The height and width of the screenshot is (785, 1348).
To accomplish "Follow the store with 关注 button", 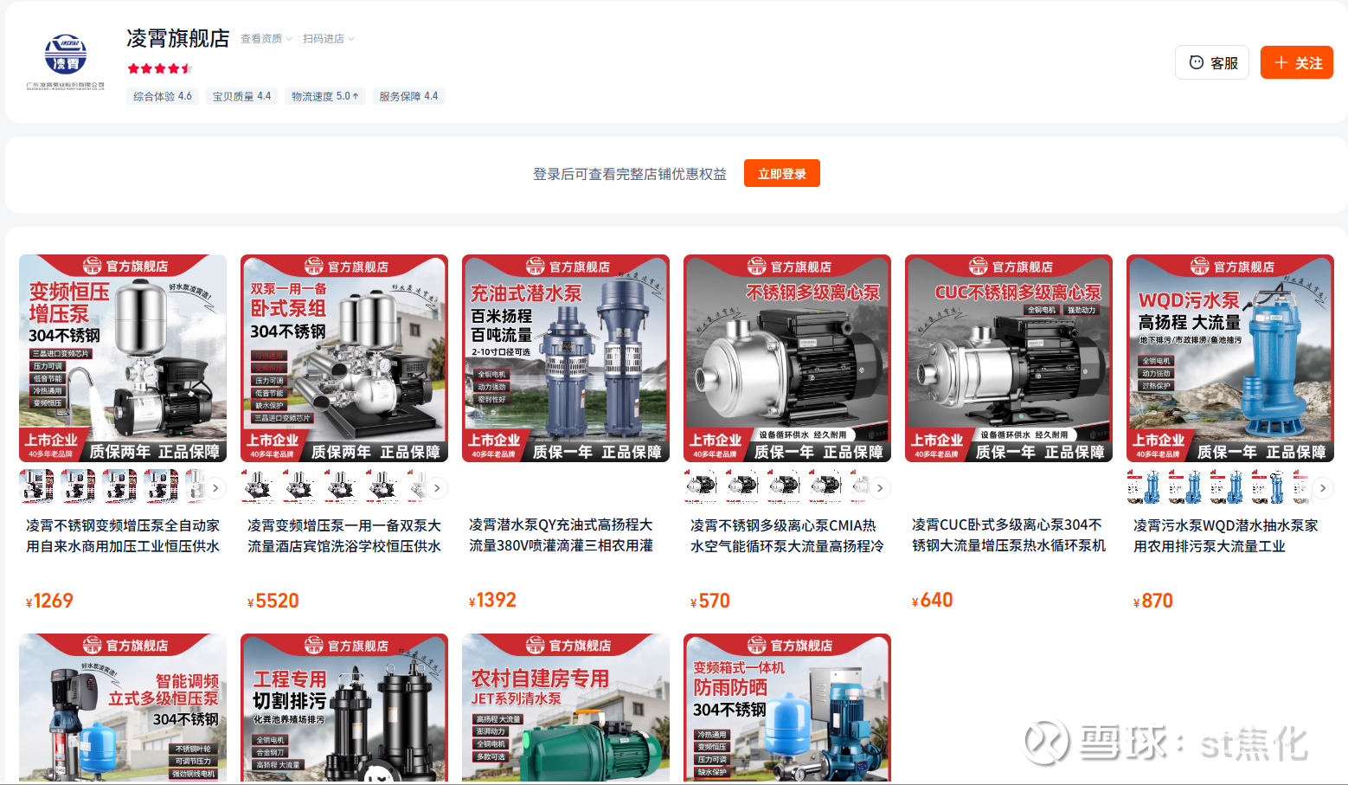I will (1297, 62).
